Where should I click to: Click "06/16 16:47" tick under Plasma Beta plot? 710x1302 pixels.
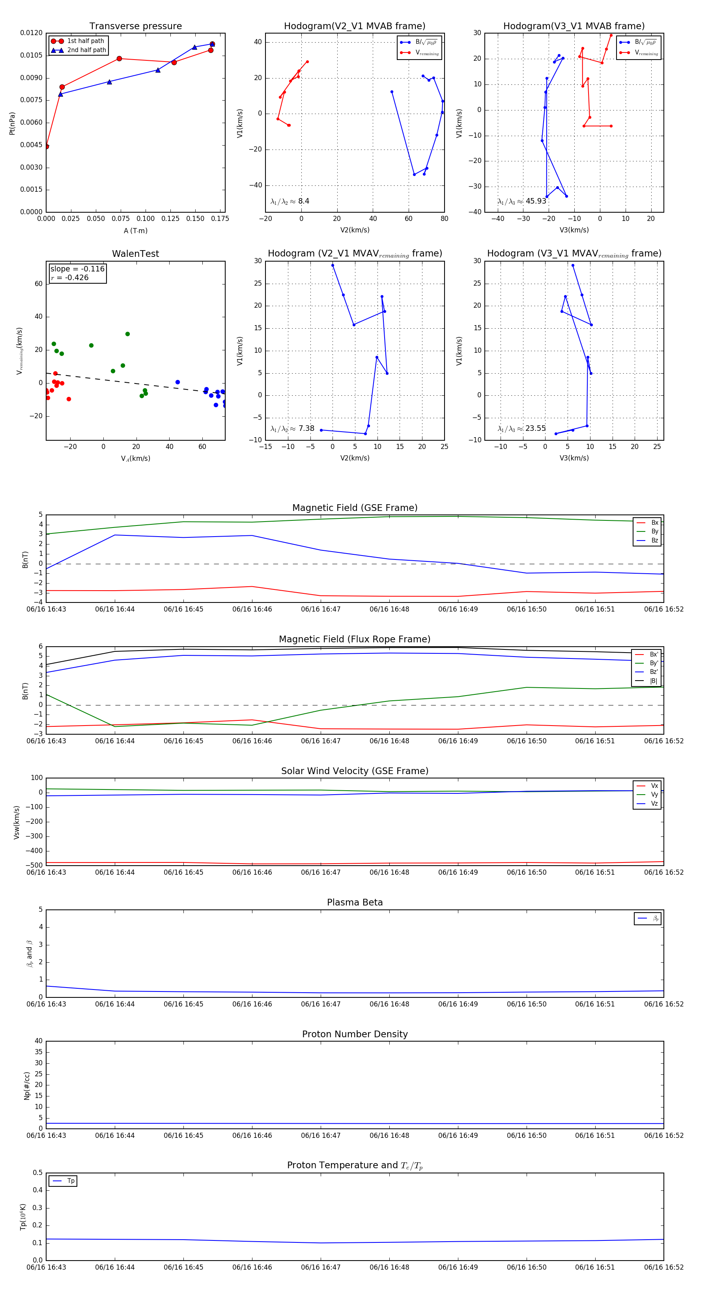[x=321, y=1004]
